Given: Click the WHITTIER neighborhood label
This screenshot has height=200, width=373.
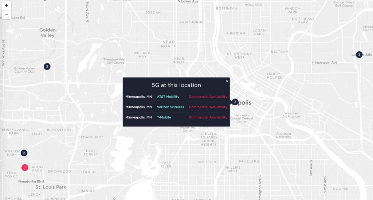Looking at the screenshot, I should coord(207,162).
